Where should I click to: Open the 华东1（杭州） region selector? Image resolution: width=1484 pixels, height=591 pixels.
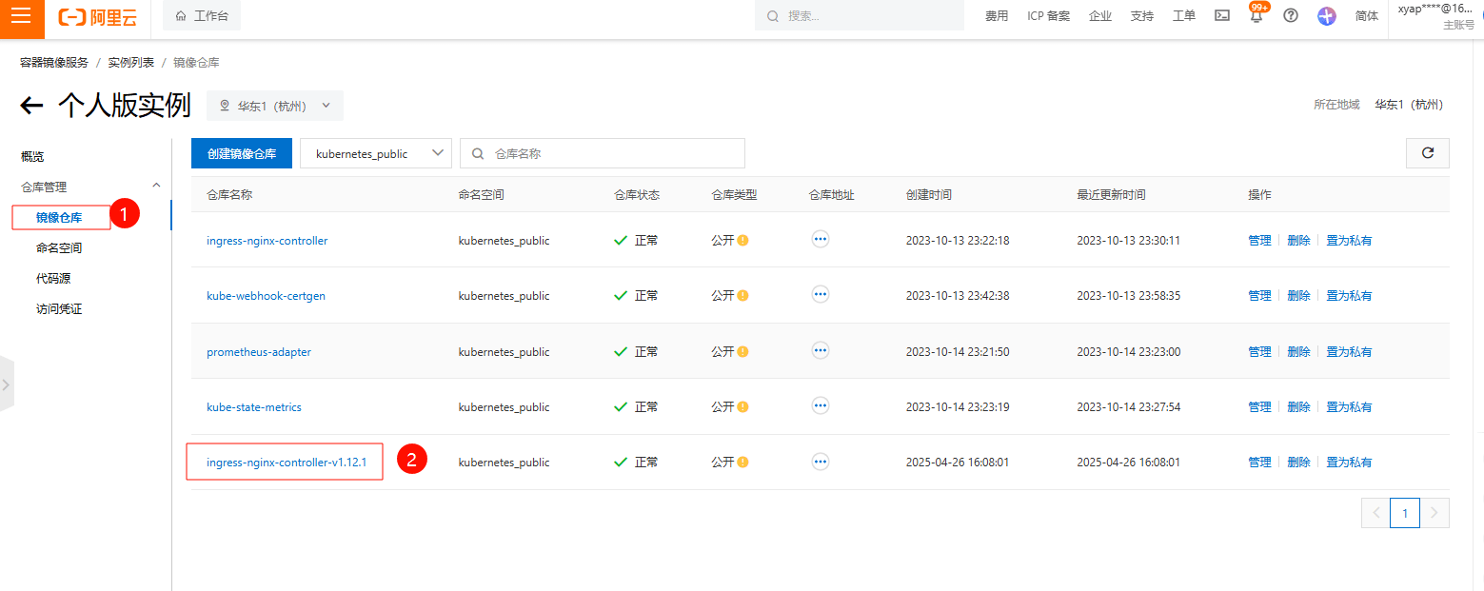275,106
